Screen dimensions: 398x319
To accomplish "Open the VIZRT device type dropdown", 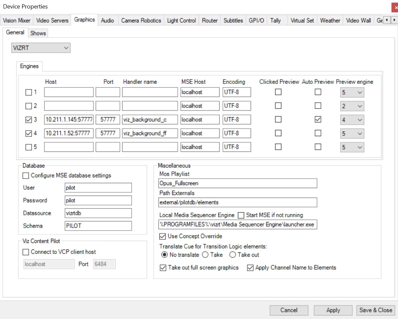I will click(x=41, y=48).
